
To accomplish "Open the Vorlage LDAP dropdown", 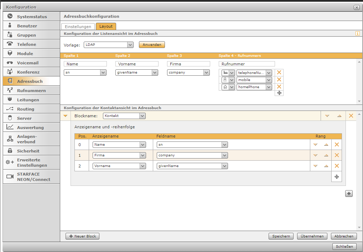I will (130, 45).
